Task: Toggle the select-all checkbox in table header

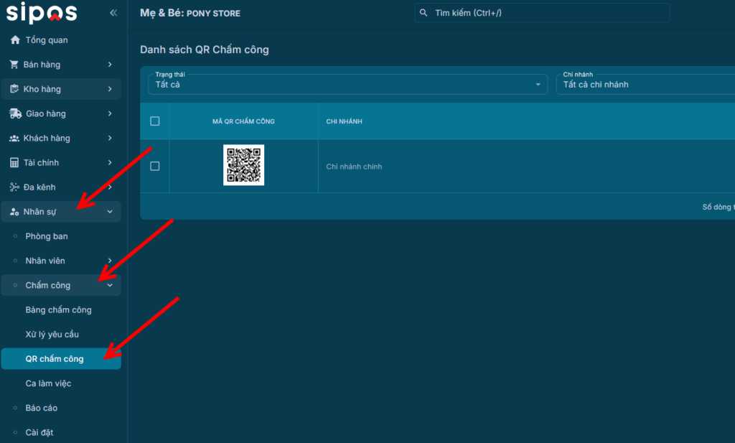Action: (155, 121)
